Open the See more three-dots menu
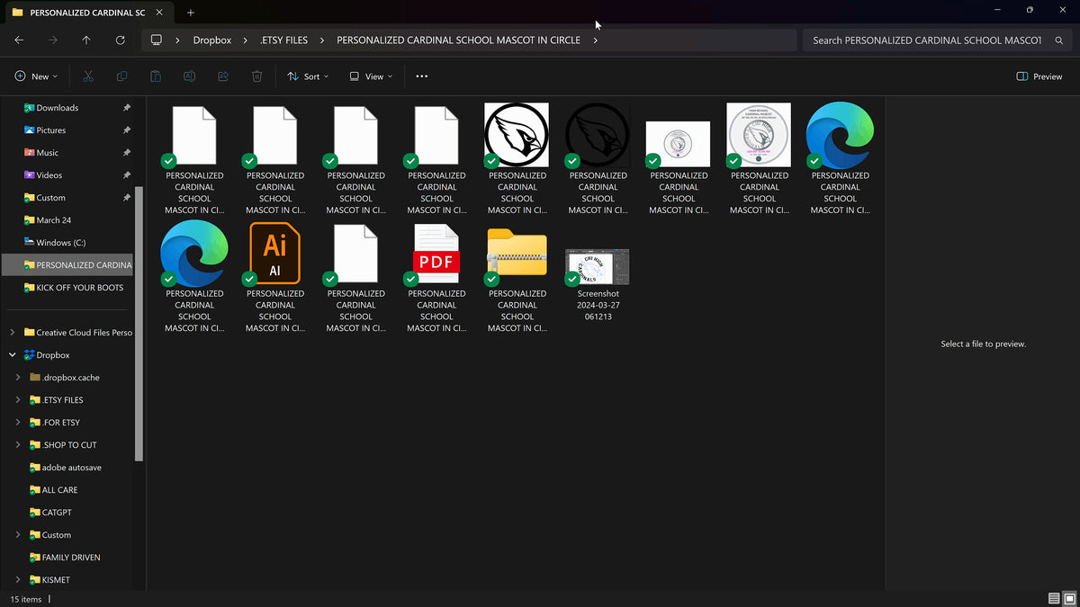The height and width of the screenshot is (607, 1080). coord(421,76)
